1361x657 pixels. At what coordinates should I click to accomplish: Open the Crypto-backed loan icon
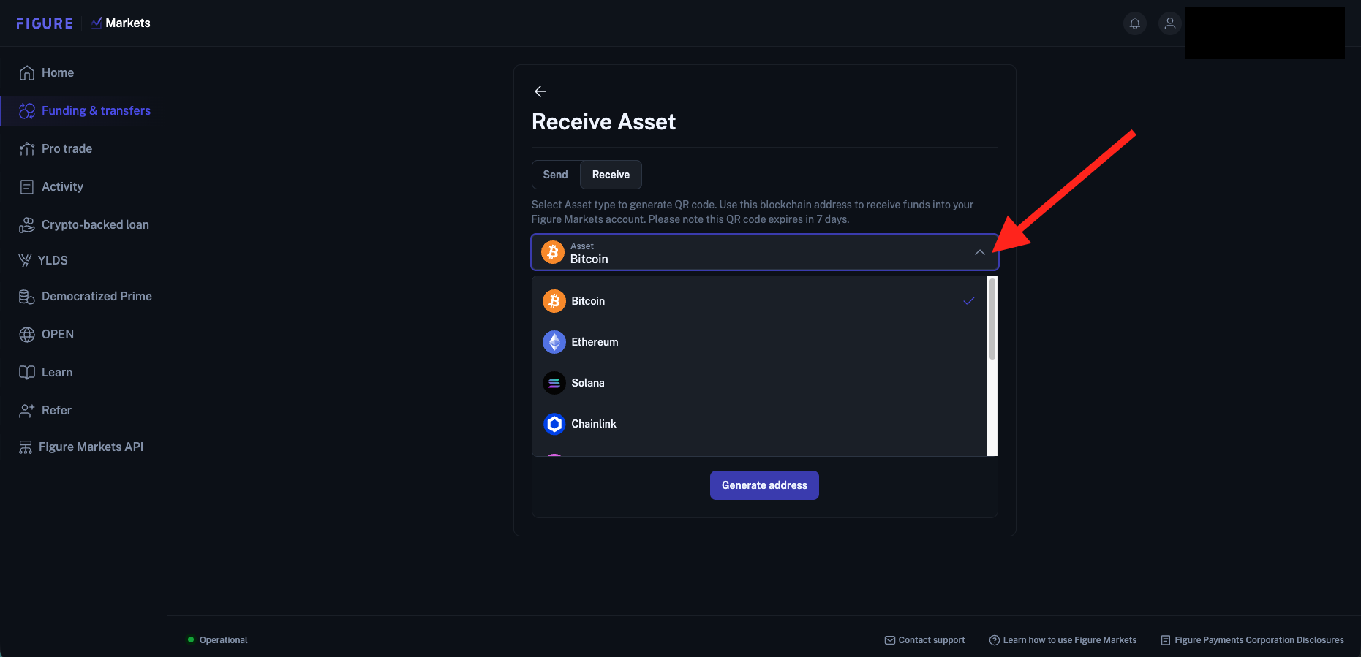[27, 224]
